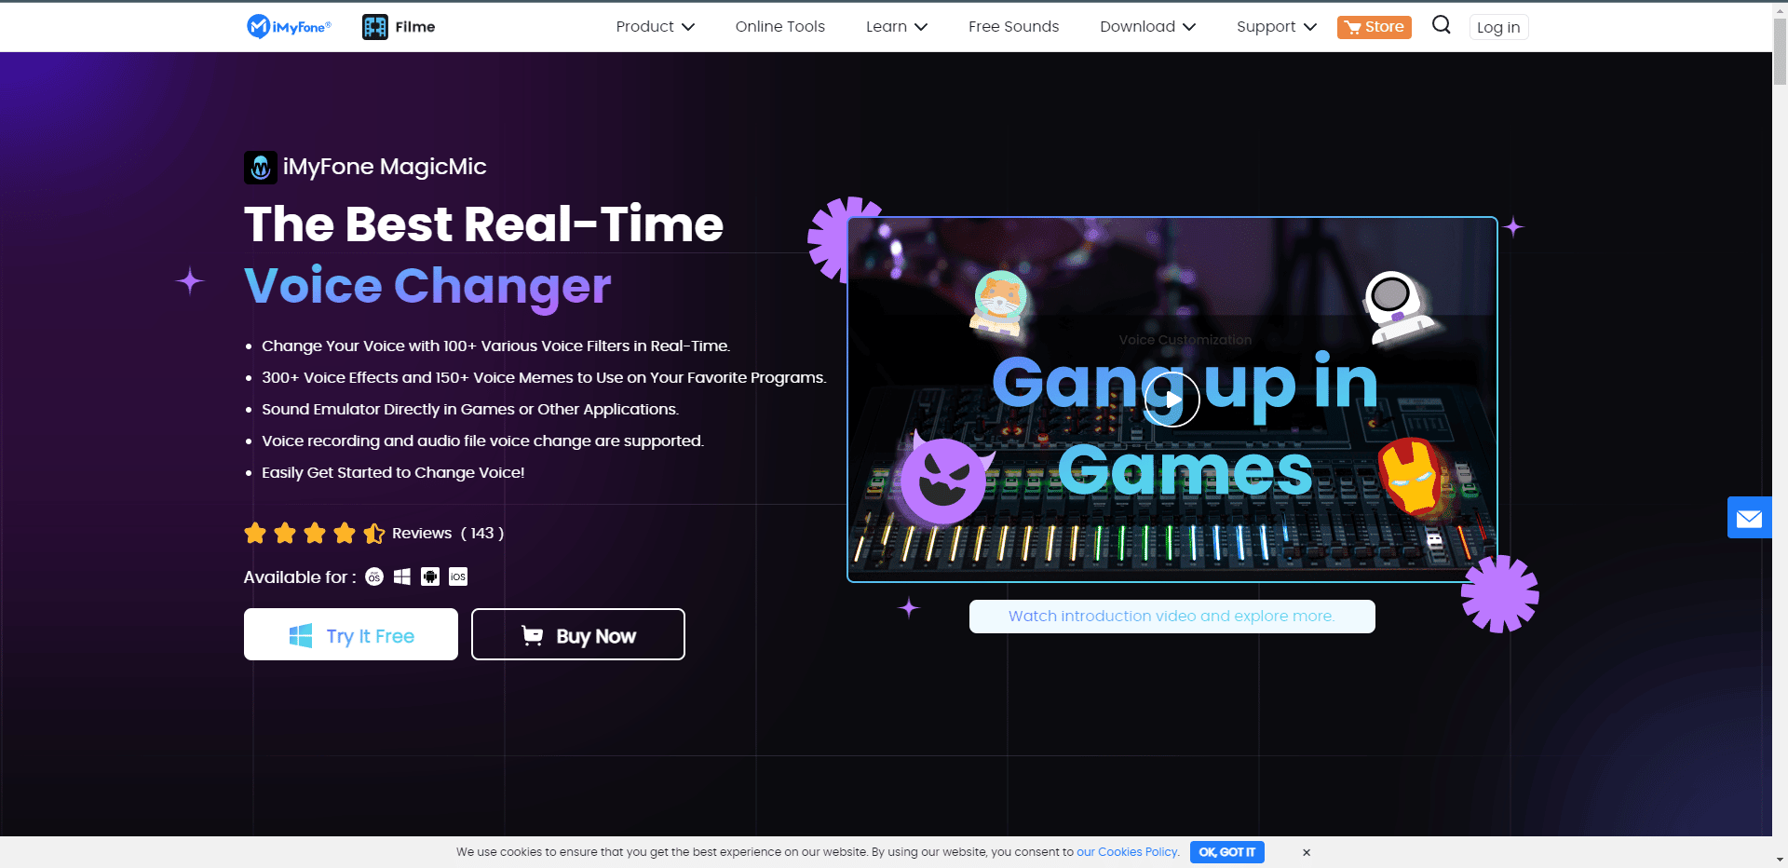The image size is (1788, 868).
Task: Click the Log in button
Action: tap(1498, 27)
